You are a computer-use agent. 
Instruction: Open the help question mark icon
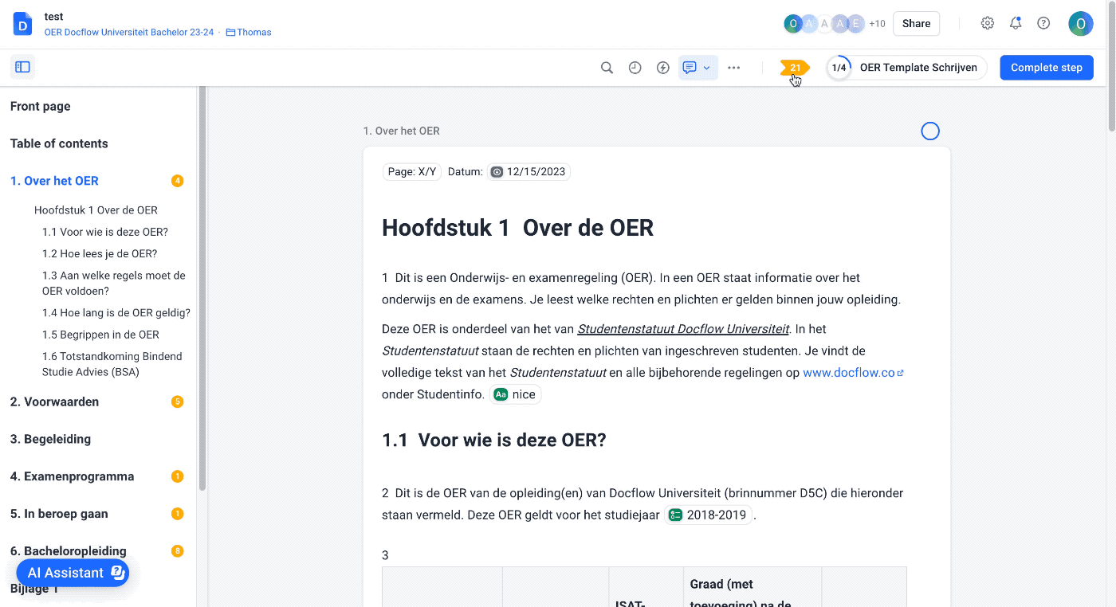(1043, 23)
